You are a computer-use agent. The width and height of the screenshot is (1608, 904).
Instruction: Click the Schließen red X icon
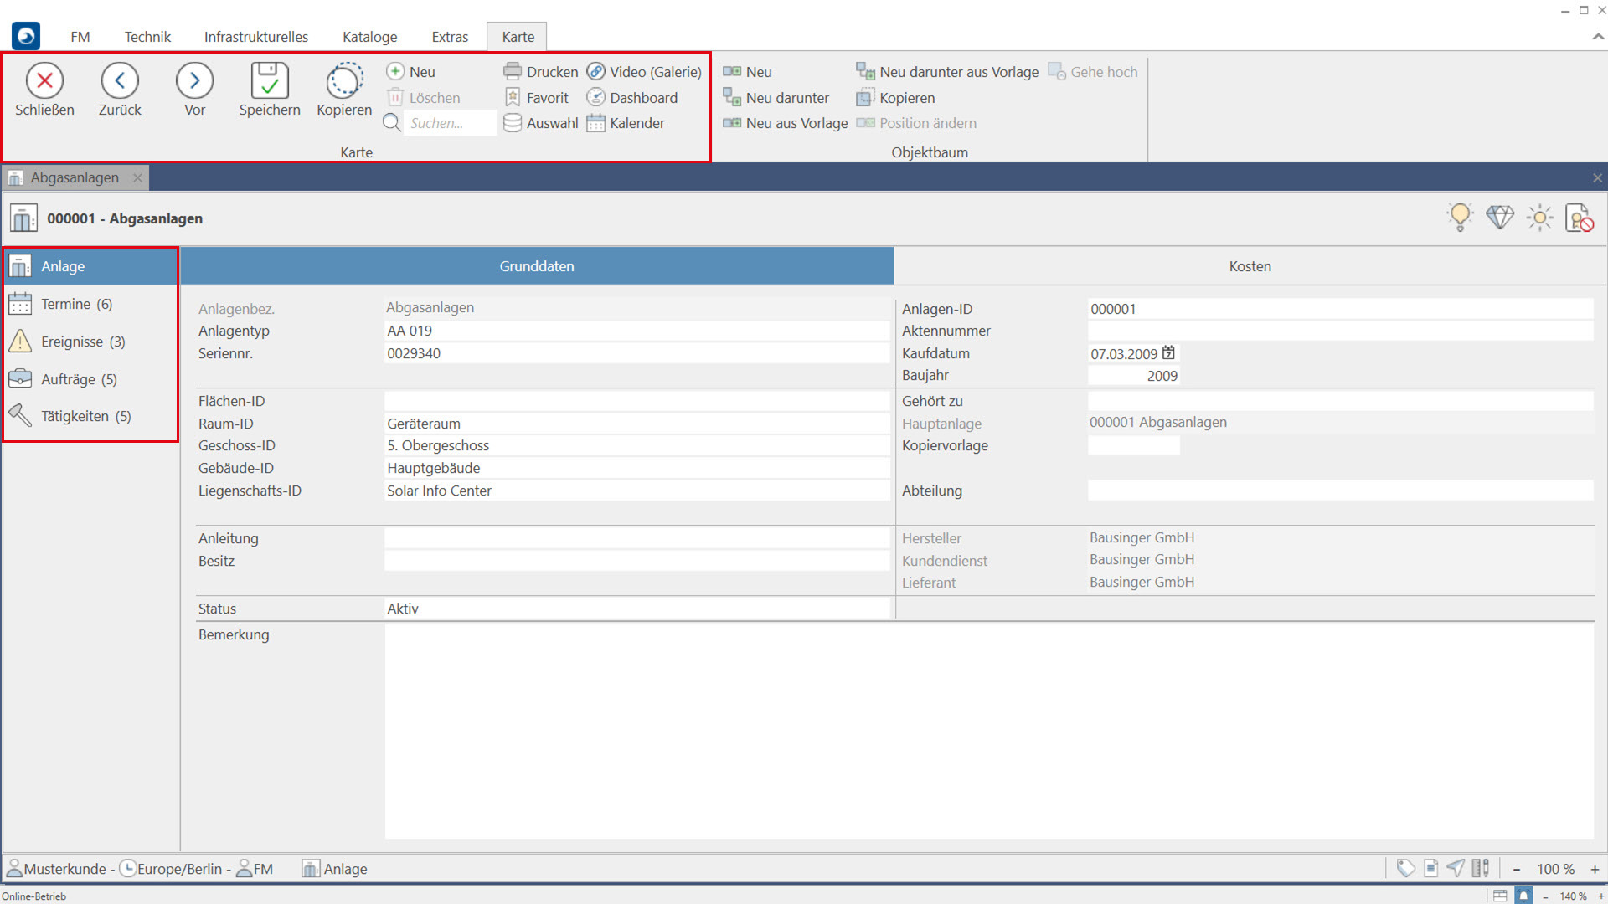(x=44, y=81)
